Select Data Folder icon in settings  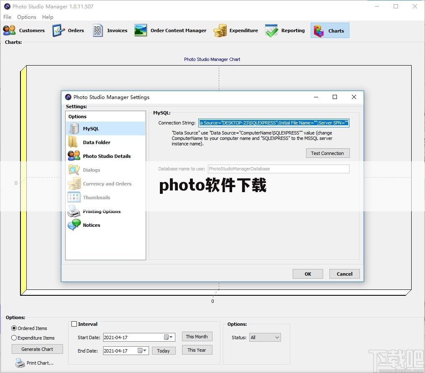click(73, 142)
